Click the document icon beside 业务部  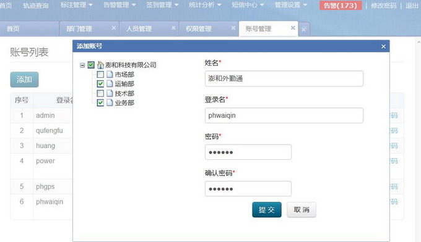coord(110,103)
